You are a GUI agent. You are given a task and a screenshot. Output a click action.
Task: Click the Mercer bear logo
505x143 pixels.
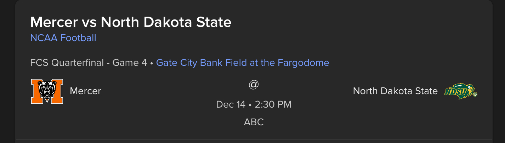(x=47, y=91)
